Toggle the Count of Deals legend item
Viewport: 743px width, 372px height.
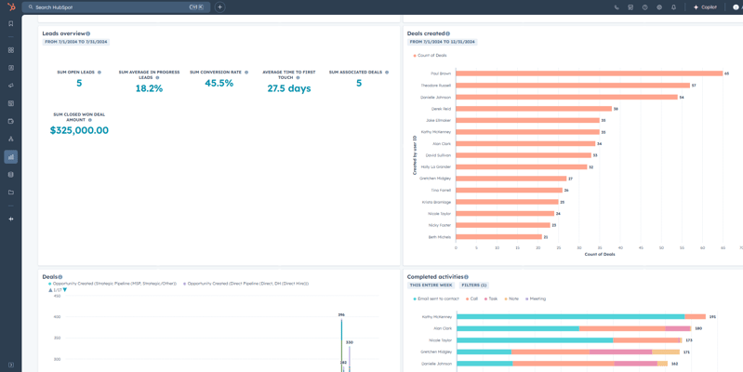coord(431,56)
